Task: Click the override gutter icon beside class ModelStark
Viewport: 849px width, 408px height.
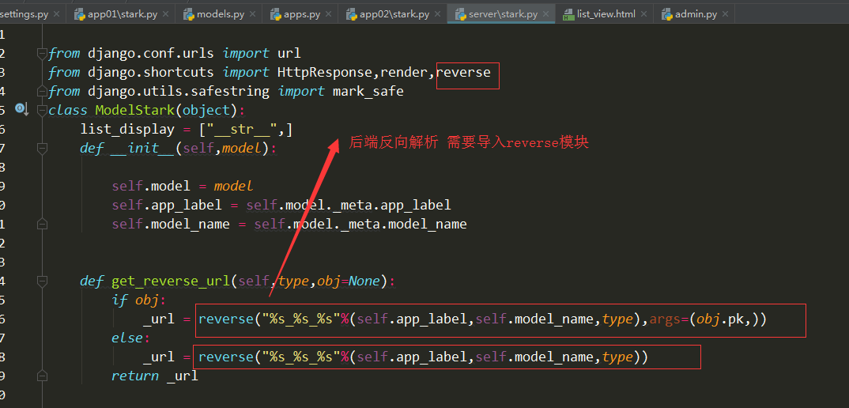Action: click(21, 110)
